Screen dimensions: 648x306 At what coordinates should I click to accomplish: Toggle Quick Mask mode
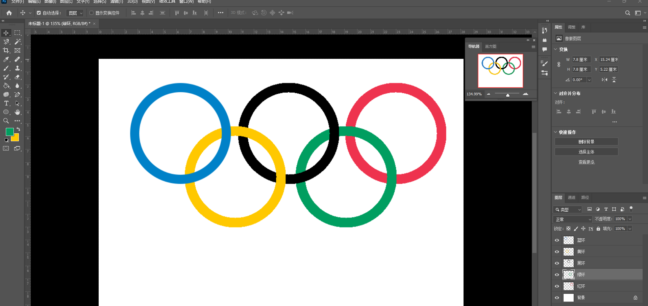[6, 148]
